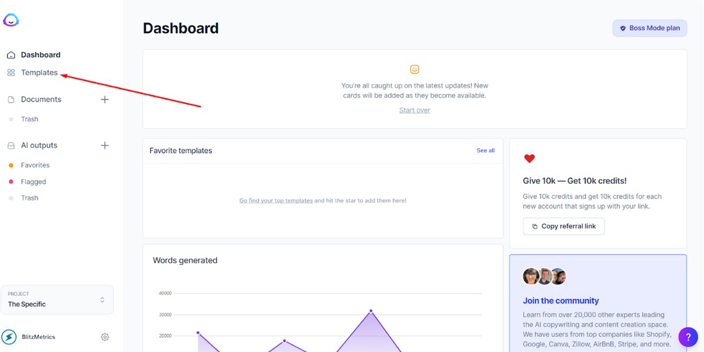Open the purple help question mark
The width and height of the screenshot is (704, 352).
pyautogui.click(x=687, y=337)
